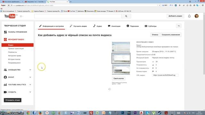Screen dimensions: 205x115
Task: Open the account avatar menu
Action: 196,16
